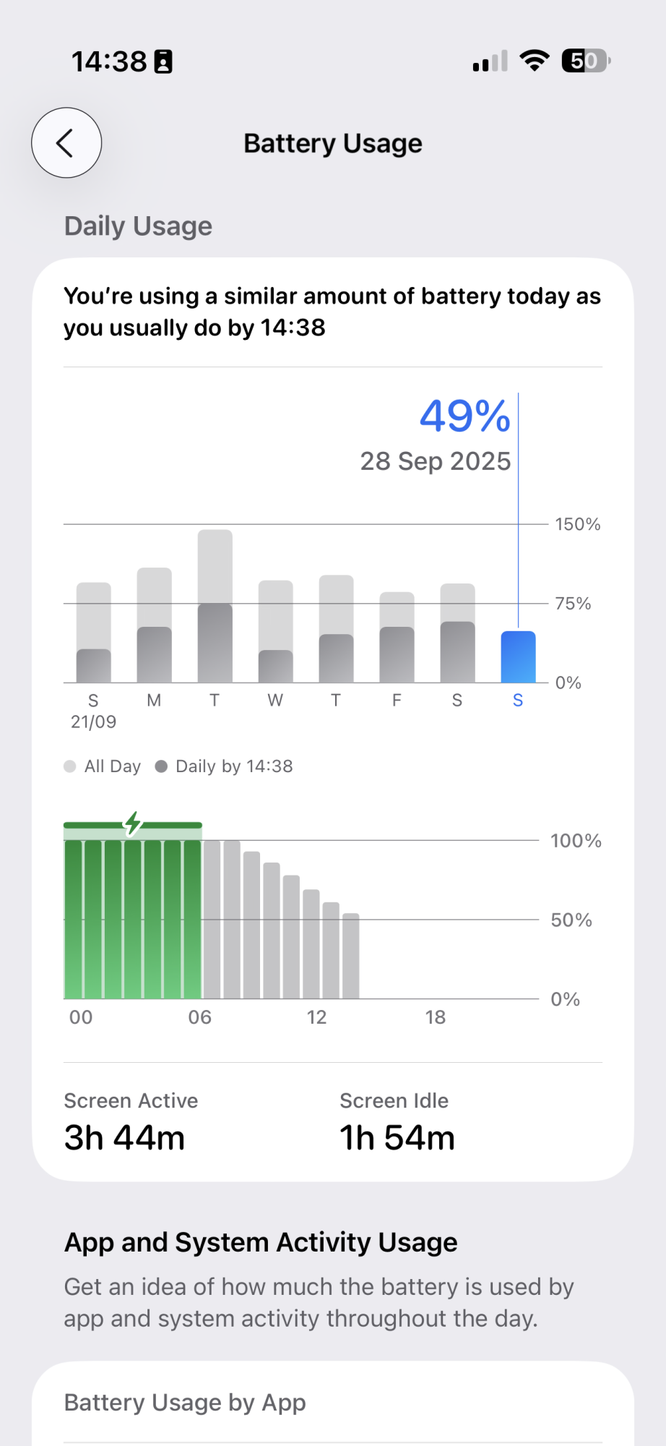The width and height of the screenshot is (666, 1446).
Task: Tap the All Day legend dot
Action: pos(70,766)
